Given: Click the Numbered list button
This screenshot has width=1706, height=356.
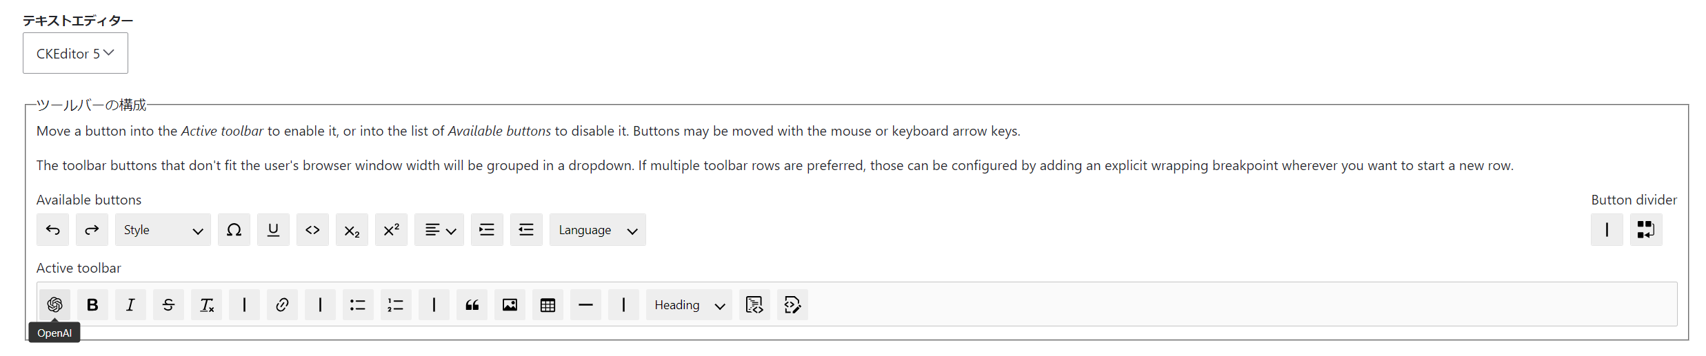Looking at the screenshot, I should point(396,304).
